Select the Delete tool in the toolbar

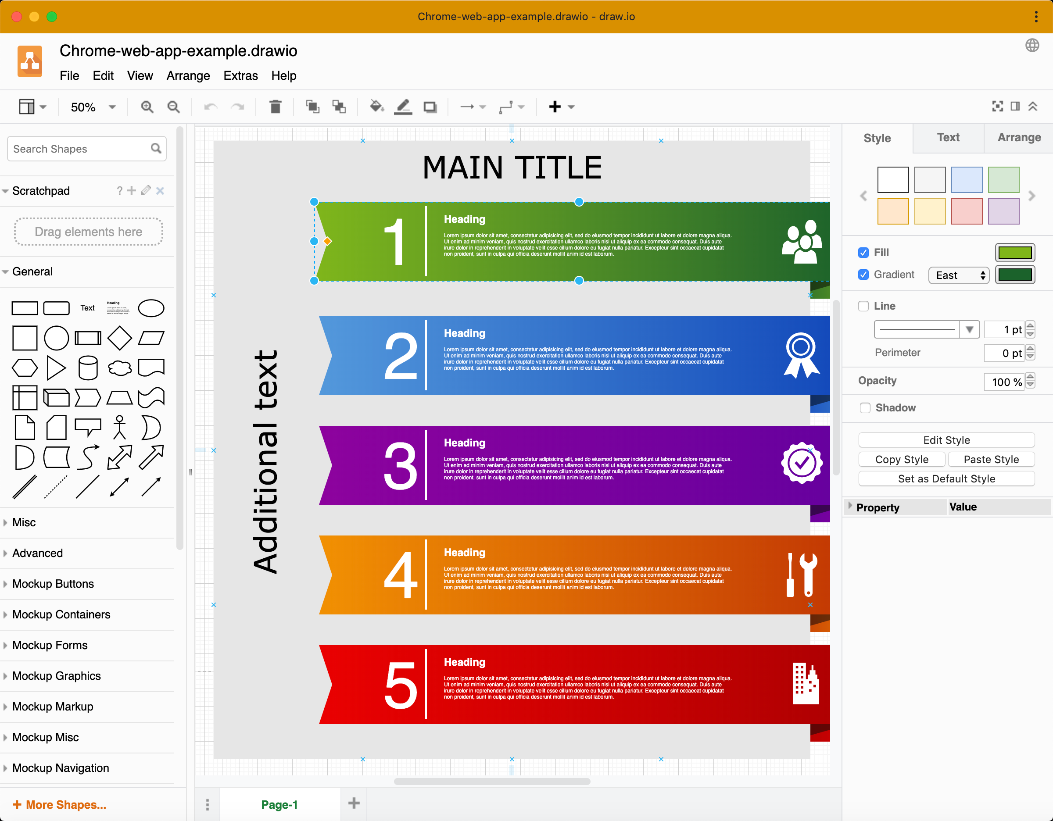click(x=275, y=107)
